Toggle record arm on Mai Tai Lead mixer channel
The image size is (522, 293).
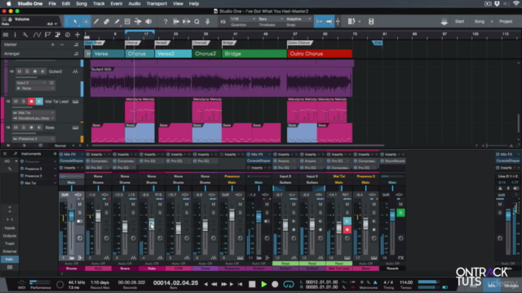click(347, 230)
